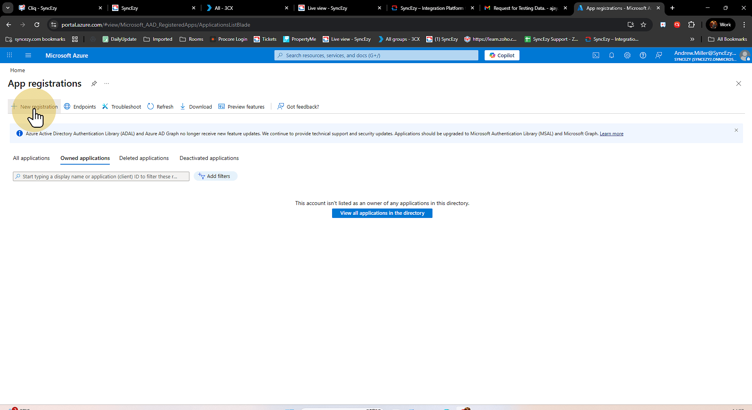Click the Copilot button
This screenshot has width=752, height=410.
tap(502, 55)
